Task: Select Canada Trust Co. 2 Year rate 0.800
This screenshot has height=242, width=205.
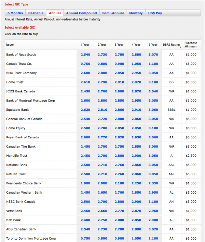Action: (x=102, y=64)
